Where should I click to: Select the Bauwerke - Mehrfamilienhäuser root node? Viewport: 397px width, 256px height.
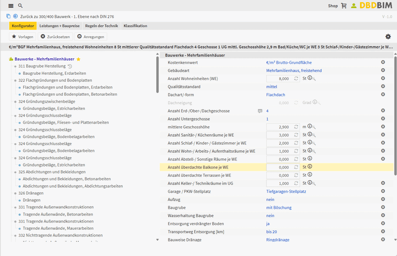pos(44,59)
